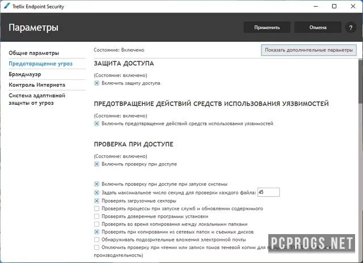This screenshot has height=263, width=363.
Task: Open Система адаптивной защиты от угроз
Action: coord(37,99)
